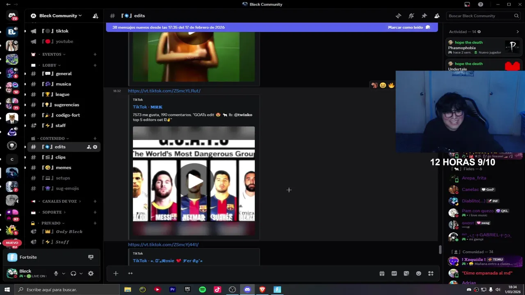This screenshot has height=295, width=525.
Task: Add a channel to the CONTENIDO category
Action: (x=95, y=138)
